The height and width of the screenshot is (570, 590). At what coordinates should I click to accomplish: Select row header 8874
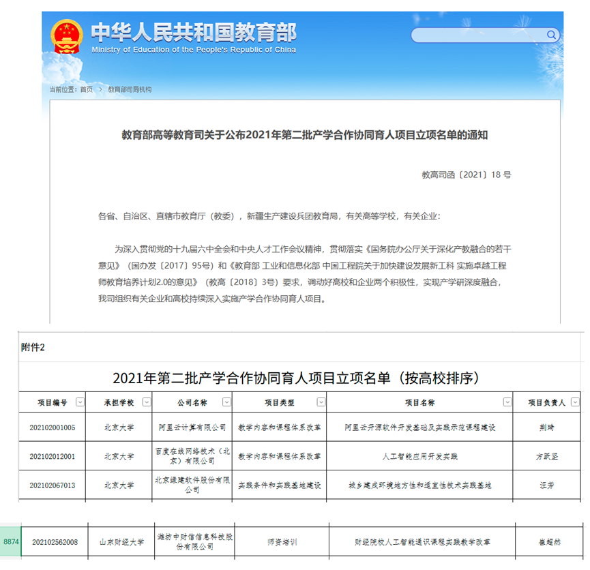click(10, 542)
